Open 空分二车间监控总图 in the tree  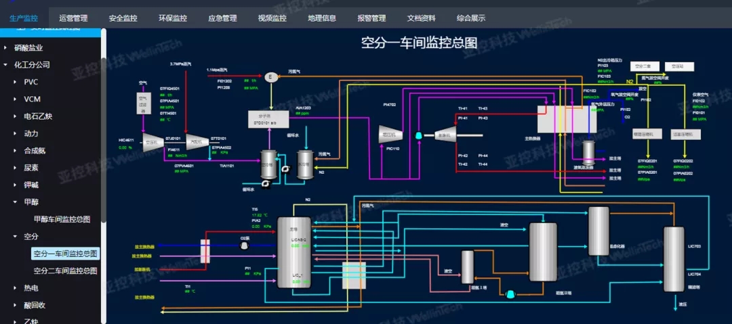(x=65, y=271)
